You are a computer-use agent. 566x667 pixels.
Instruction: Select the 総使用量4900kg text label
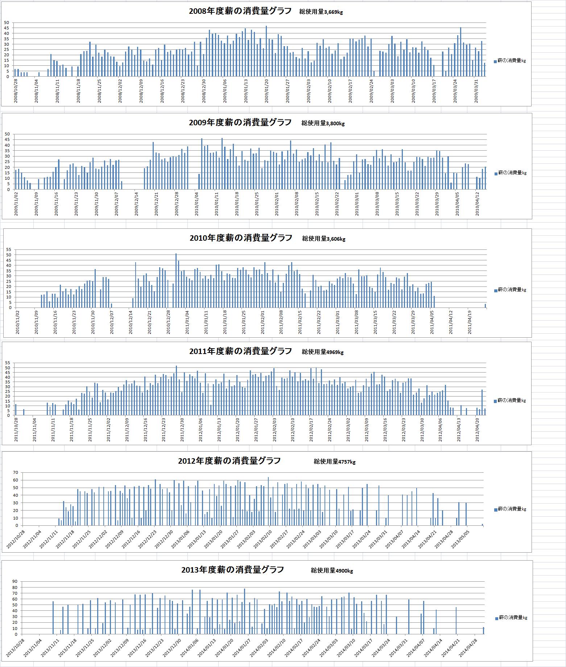click(x=331, y=571)
